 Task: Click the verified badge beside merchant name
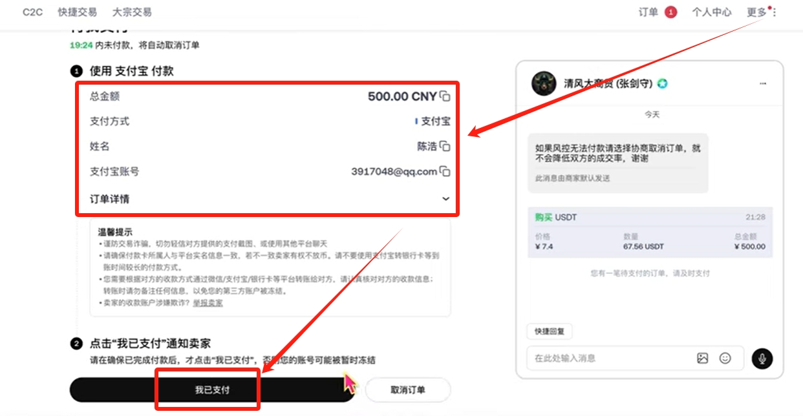(663, 83)
